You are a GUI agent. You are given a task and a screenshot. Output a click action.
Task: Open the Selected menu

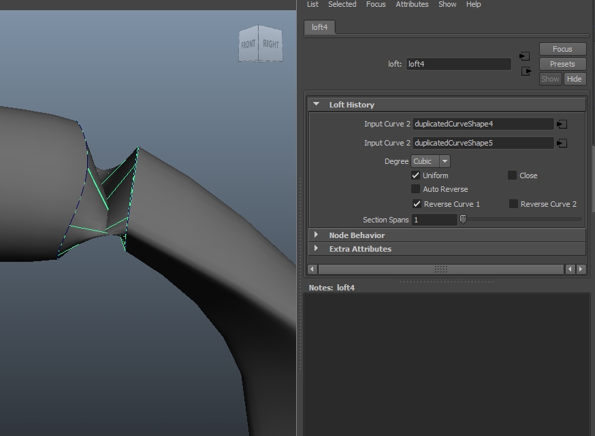pyautogui.click(x=342, y=4)
